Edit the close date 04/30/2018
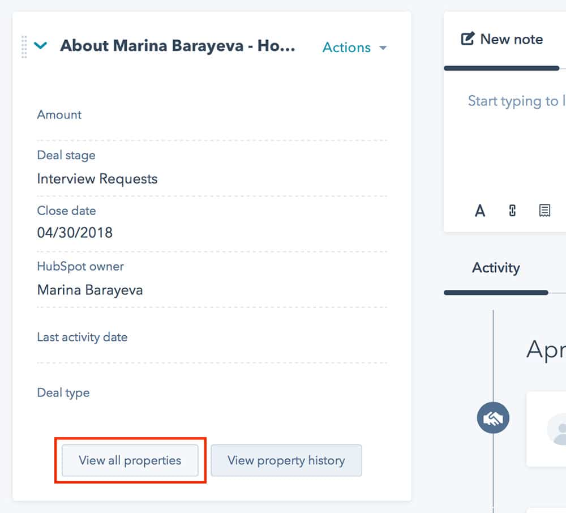 click(x=75, y=232)
